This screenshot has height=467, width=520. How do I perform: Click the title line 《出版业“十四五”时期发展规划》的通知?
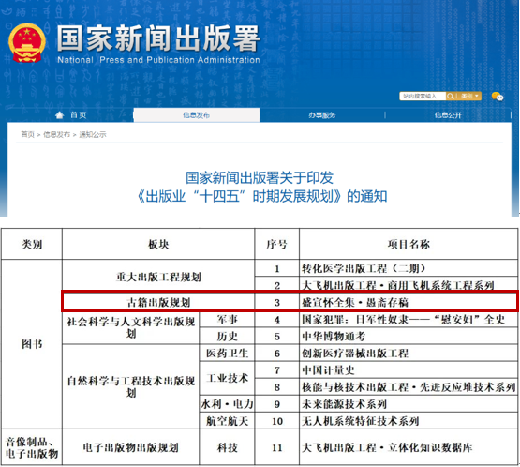coord(262,196)
